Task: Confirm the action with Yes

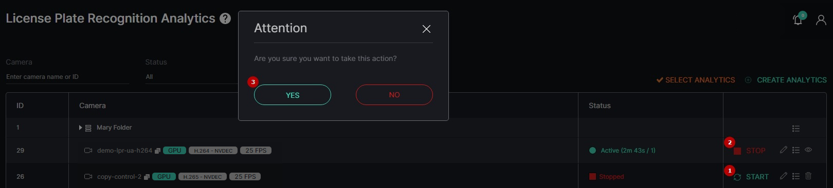Action: [293, 95]
